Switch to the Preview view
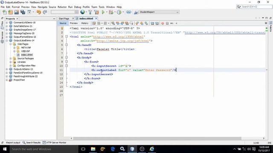This screenshot has height=153, width=273. 74,23
